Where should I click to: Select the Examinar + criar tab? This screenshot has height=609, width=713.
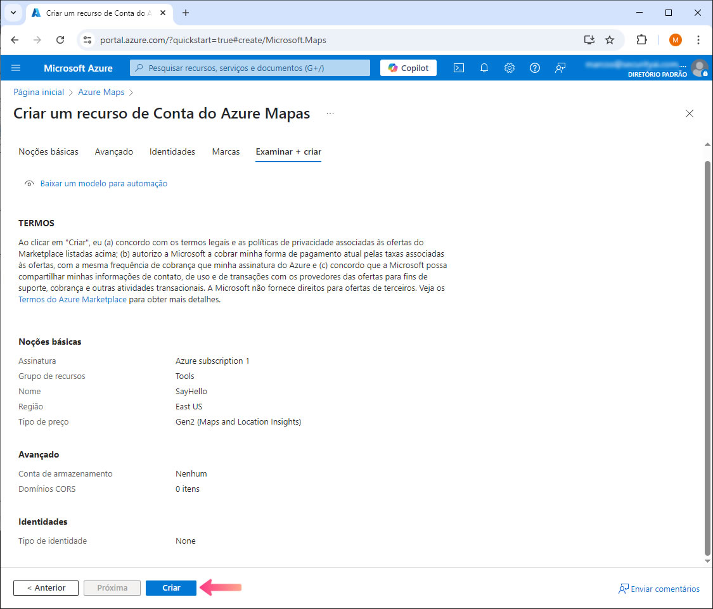tap(288, 151)
